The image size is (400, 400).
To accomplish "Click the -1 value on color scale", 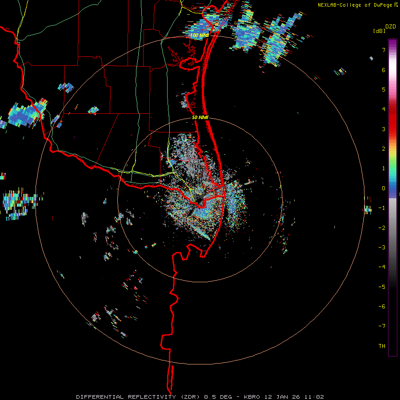I will [x=382, y=208].
